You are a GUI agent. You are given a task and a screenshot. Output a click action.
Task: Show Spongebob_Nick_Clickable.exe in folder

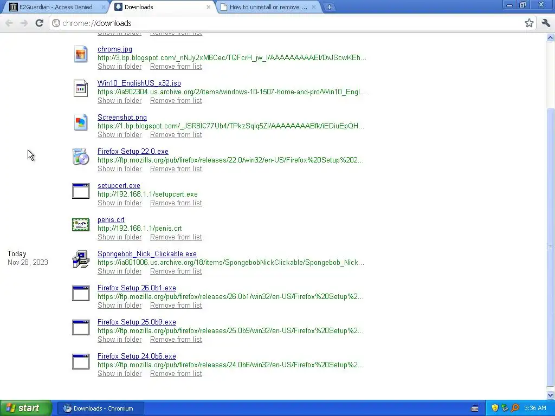point(119,271)
